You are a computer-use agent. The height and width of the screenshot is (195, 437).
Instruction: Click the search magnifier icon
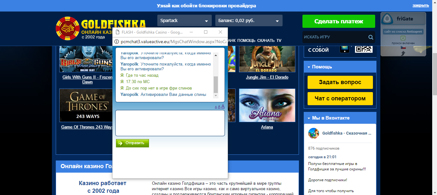[x=371, y=37]
